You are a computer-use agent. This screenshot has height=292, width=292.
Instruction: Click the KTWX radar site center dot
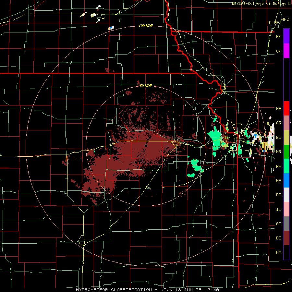(146, 146)
